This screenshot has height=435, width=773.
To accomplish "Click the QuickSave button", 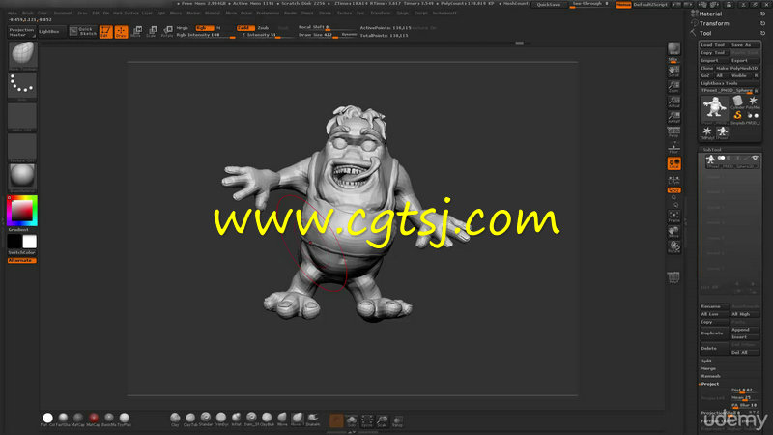I will point(548,5).
